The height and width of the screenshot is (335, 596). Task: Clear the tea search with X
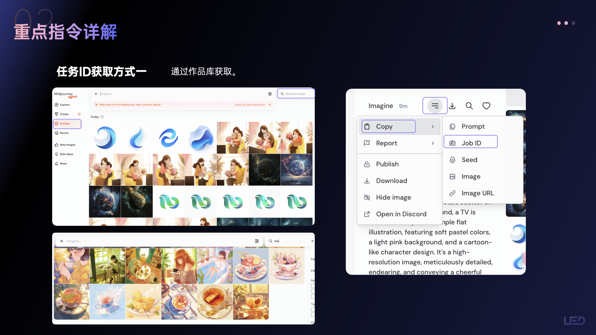click(x=312, y=241)
